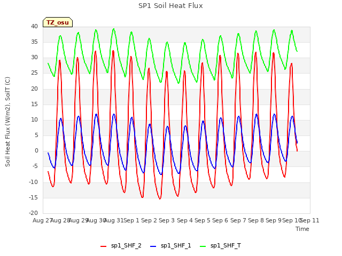The width and height of the screenshot is (342, 256).
Task: Click the x-axis tick label Sep 2
Action: 149,220
